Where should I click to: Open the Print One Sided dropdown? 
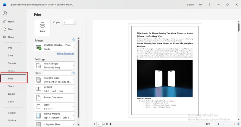click(55, 80)
